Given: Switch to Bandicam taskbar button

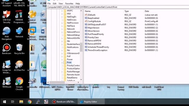Looking at the screenshot, I should click(64, 102).
